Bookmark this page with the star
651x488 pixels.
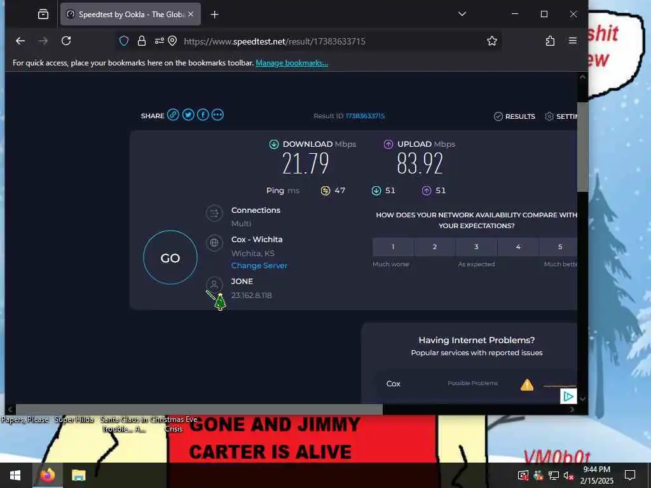(x=492, y=41)
